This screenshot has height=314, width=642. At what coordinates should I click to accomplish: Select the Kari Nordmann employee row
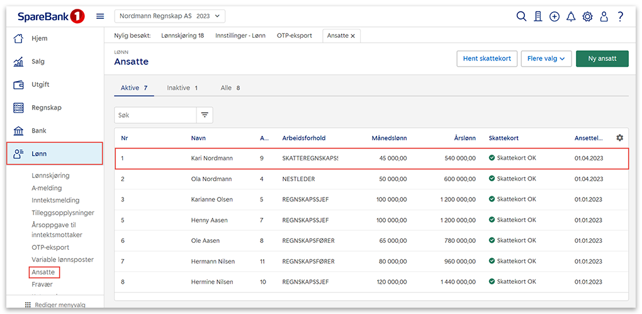coord(371,159)
